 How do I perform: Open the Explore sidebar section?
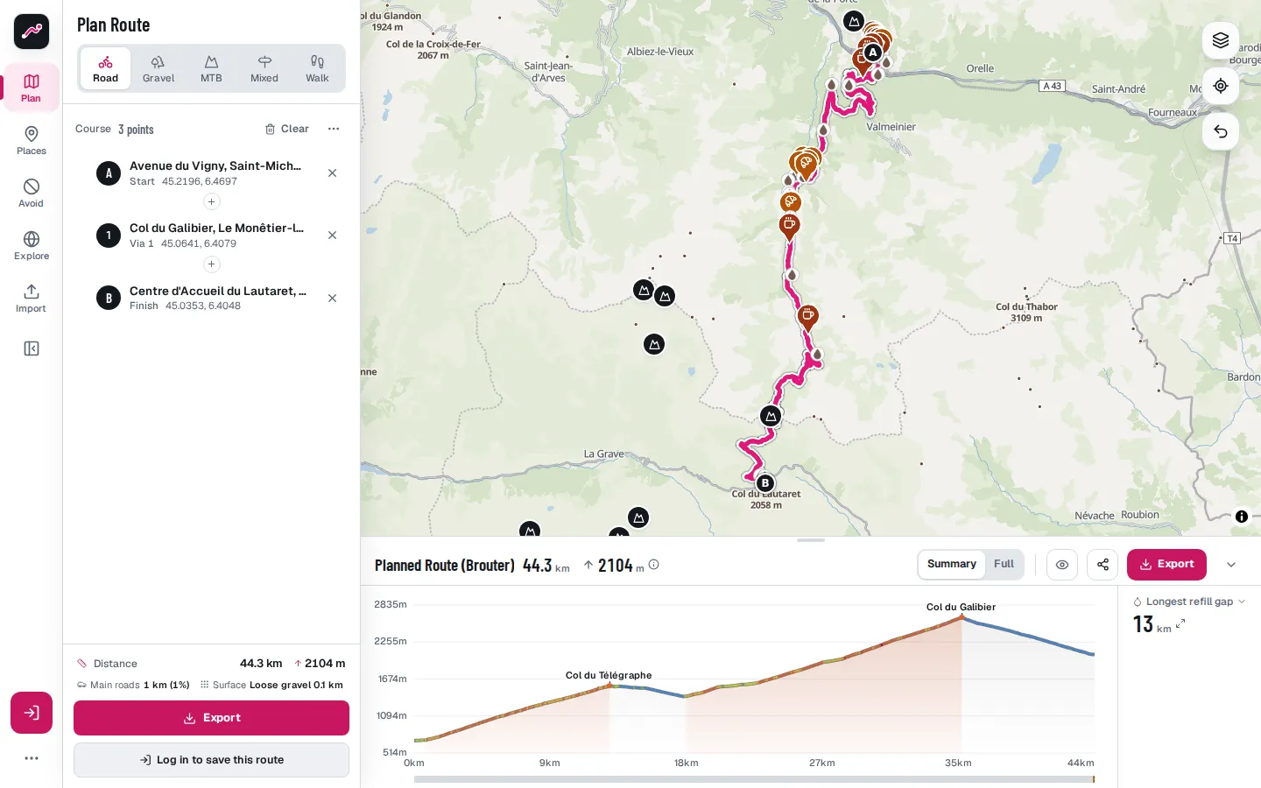coord(32,245)
